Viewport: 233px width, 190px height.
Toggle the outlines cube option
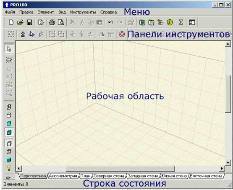pyautogui.click(x=9, y=144)
